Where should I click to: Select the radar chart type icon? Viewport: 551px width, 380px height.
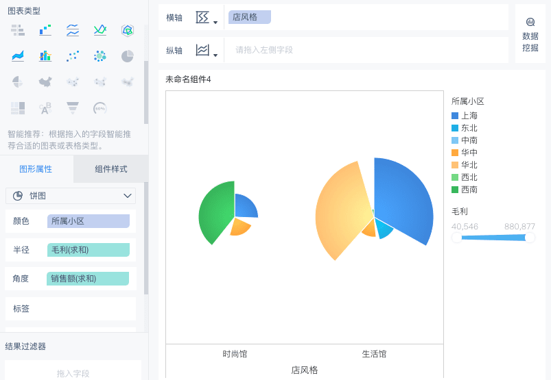pos(127,31)
